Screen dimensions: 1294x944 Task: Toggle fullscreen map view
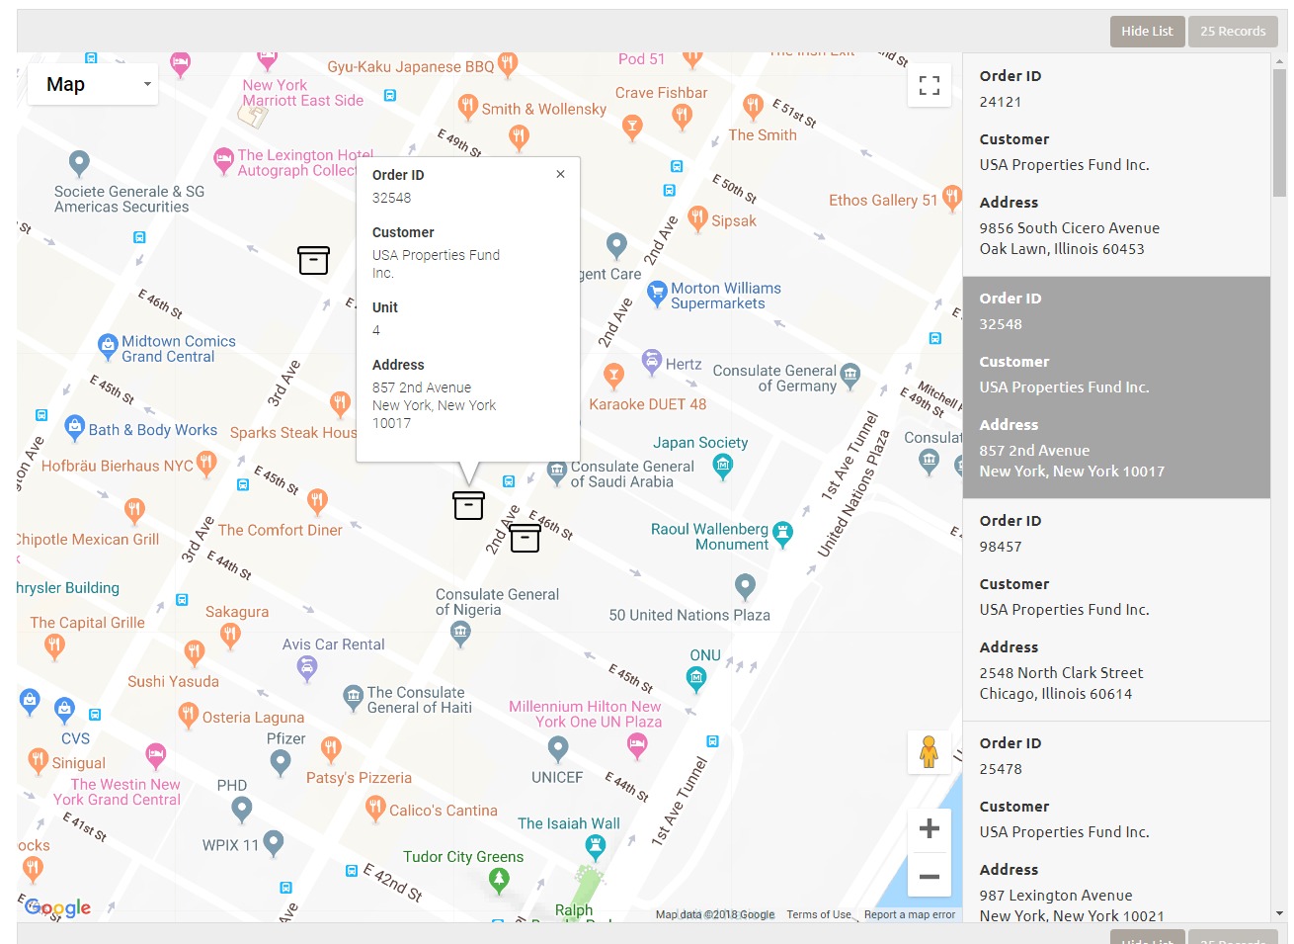tap(930, 85)
